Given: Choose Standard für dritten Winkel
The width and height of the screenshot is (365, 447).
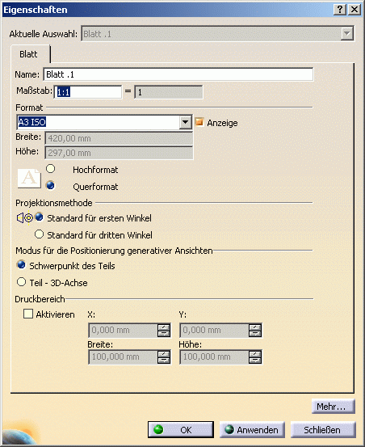Looking at the screenshot, I should [39, 234].
